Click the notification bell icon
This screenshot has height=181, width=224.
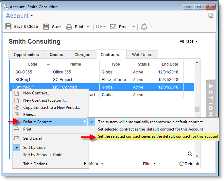[x=144, y=27]
